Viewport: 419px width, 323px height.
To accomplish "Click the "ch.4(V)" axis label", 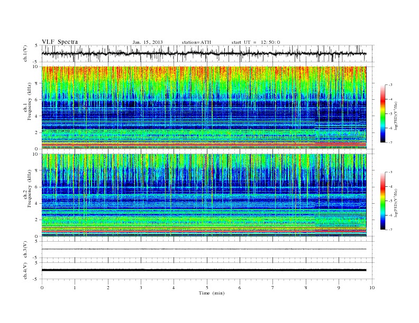I will pyautogui.click(x=25, y=271).
